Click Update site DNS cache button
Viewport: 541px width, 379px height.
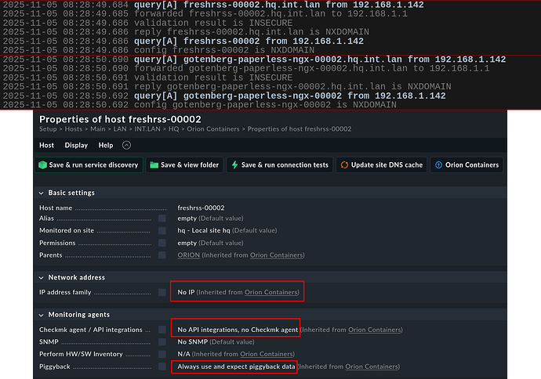tap(382, 165)
